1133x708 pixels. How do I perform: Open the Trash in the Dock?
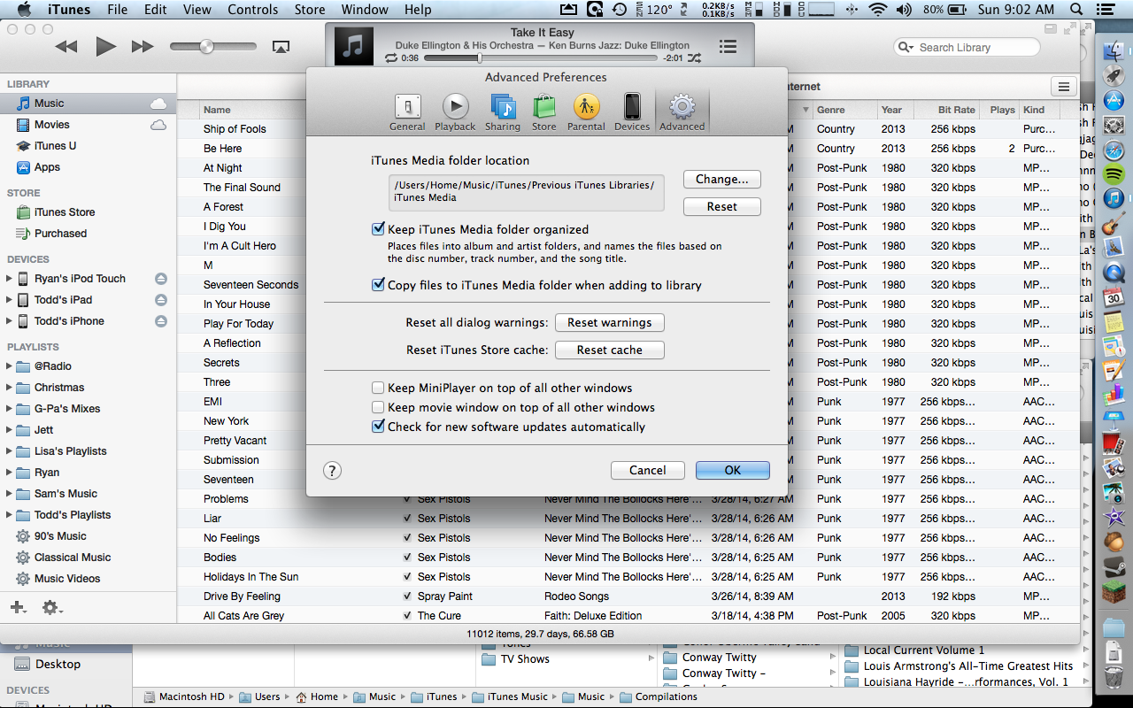(1114, 680)
